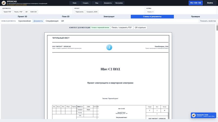Select the Схемы и документы tab
The height and width of the screenshot is (122, 218).
[x=152, y=16]
